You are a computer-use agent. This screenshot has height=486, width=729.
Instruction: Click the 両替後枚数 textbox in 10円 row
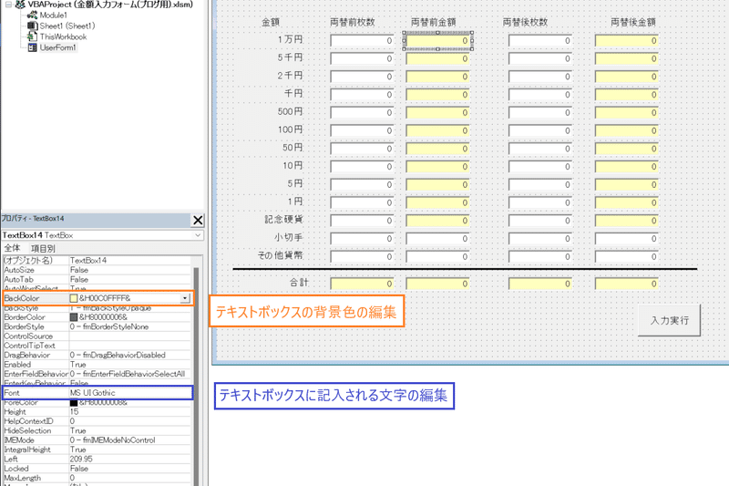coord(540,167)
